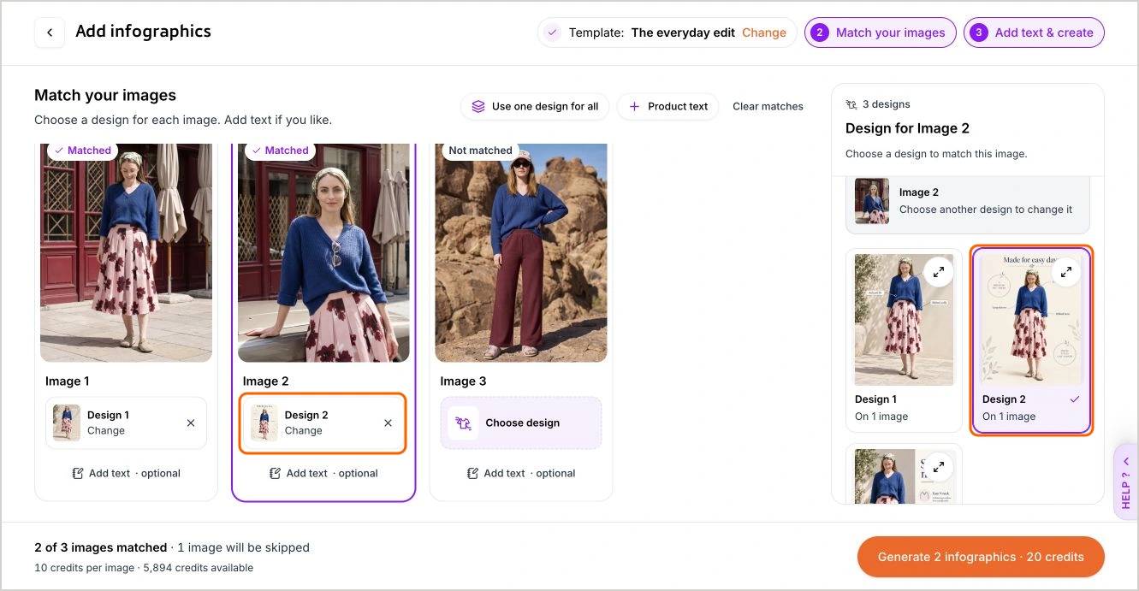Add optional text to Image 2
Image resolution: width=1139 pixels, height=591 pixels.
pyautogui.click(x=323, y=473)
